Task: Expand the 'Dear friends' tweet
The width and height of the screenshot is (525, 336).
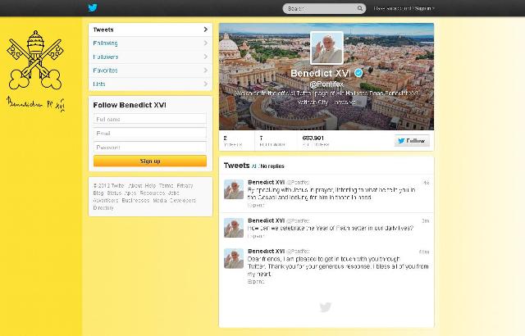Action: coord(256,282)
